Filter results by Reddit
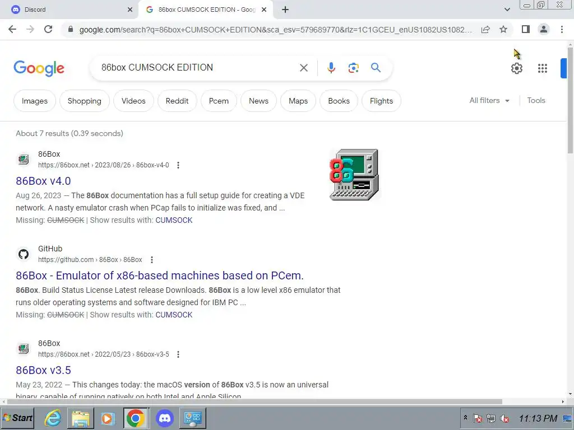This screenshot has width=574, height=430. point(177,101)
